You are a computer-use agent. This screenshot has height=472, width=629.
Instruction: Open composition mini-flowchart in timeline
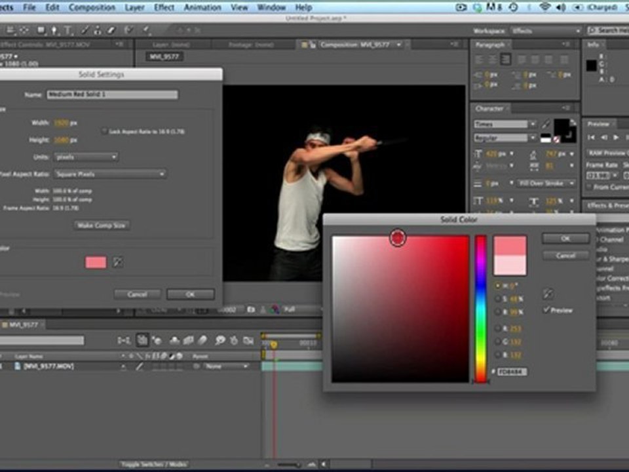coord(124,341)
